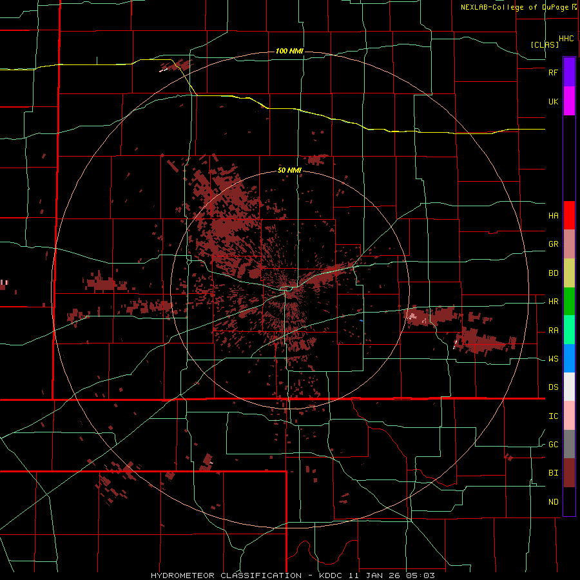Image resolution: width=580 pixels, height=580 pixels.
Task: Click the HR green legend swatch
Action: point(569,302)
